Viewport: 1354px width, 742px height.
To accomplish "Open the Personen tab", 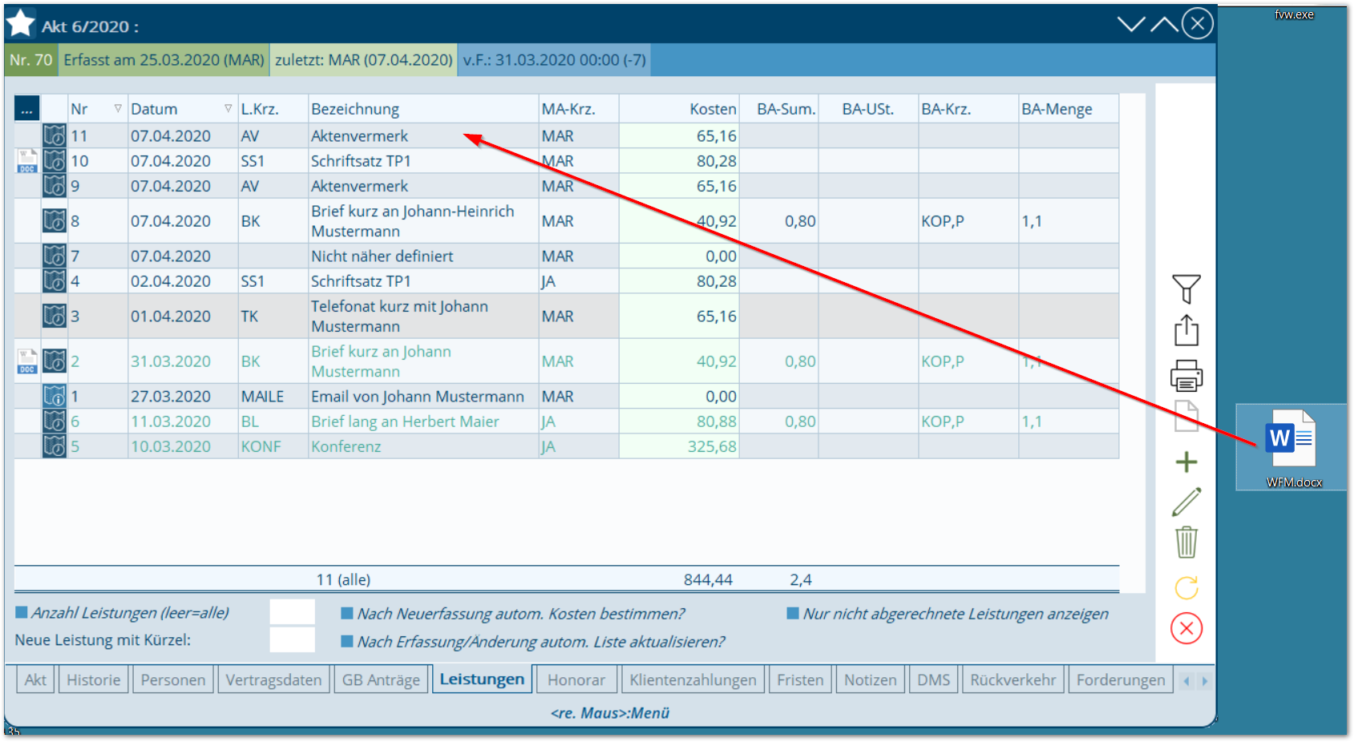I will click(x=173, y=679).
